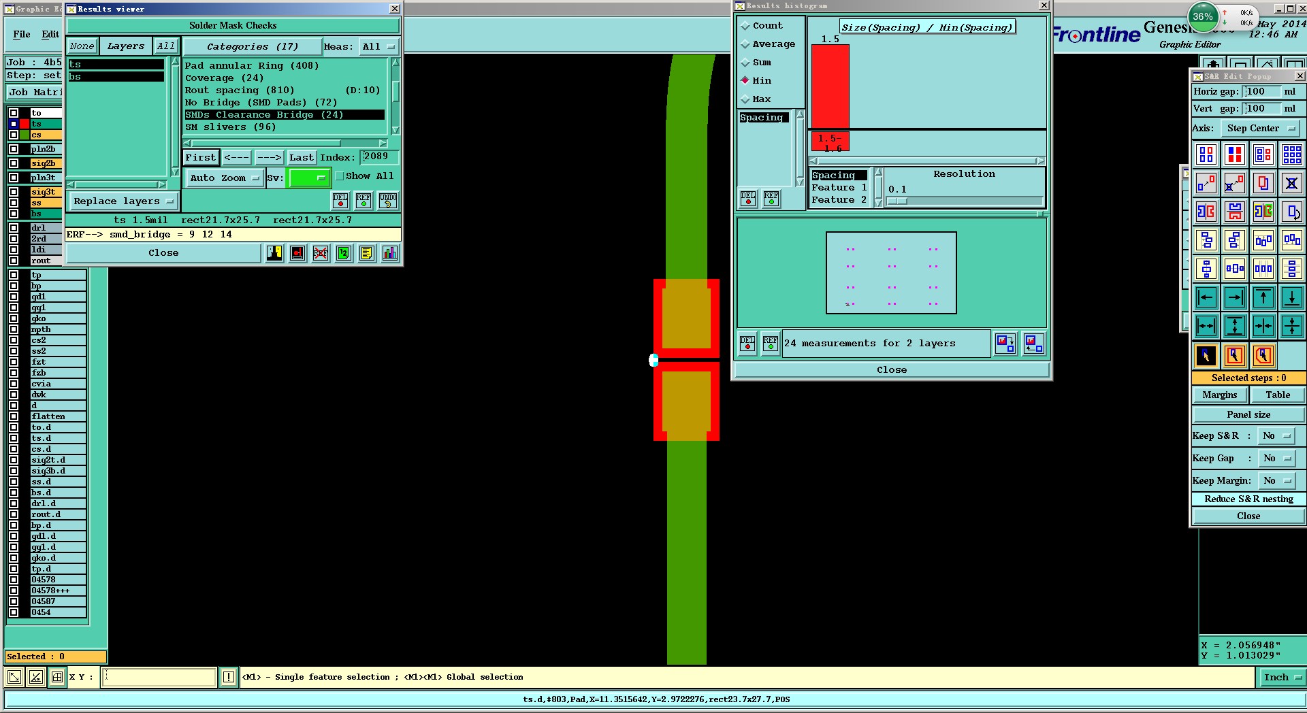Click the move-to-bottom-edge arrow icon
Screen dimensions: 1307x713
tap(1292, 297)
